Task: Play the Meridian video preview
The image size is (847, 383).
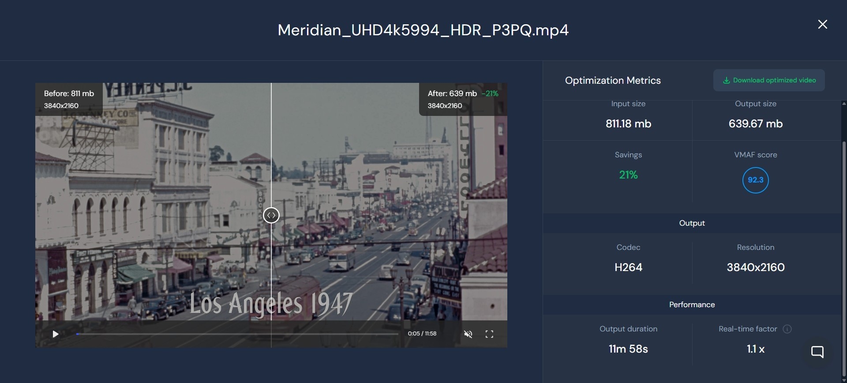Action: click(56, 334)
